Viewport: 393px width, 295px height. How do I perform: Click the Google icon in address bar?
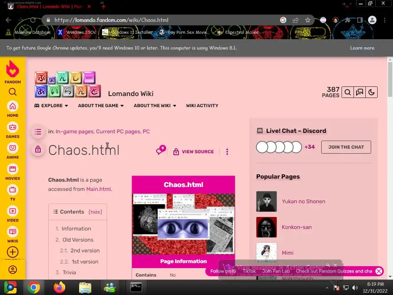(283, 20)
